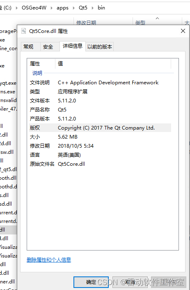The height and width of the screenshot is (290, 190).
Task: Open the 安全 tab
Action: click(50, 46)
